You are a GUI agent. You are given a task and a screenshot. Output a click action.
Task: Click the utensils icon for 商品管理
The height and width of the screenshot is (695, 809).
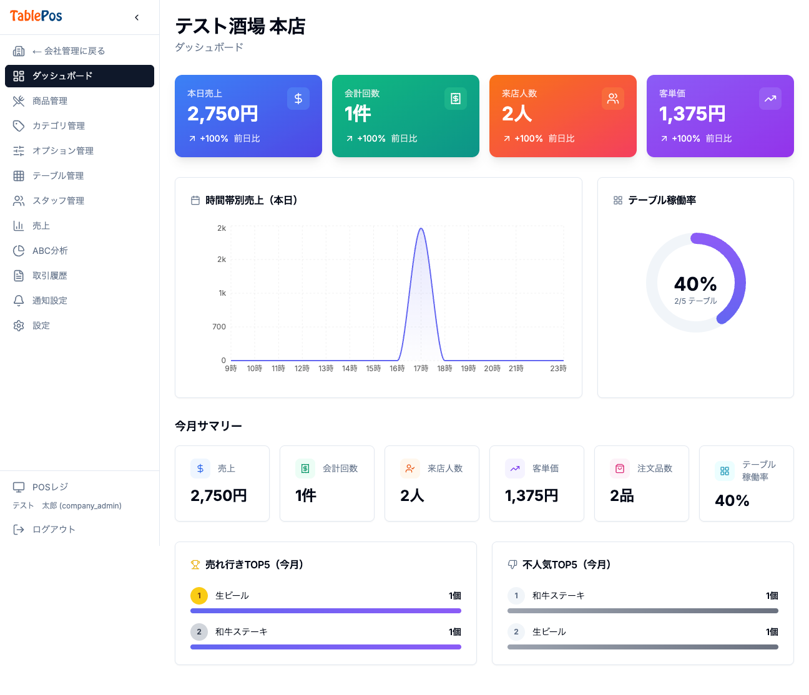(x=19, y=101)
